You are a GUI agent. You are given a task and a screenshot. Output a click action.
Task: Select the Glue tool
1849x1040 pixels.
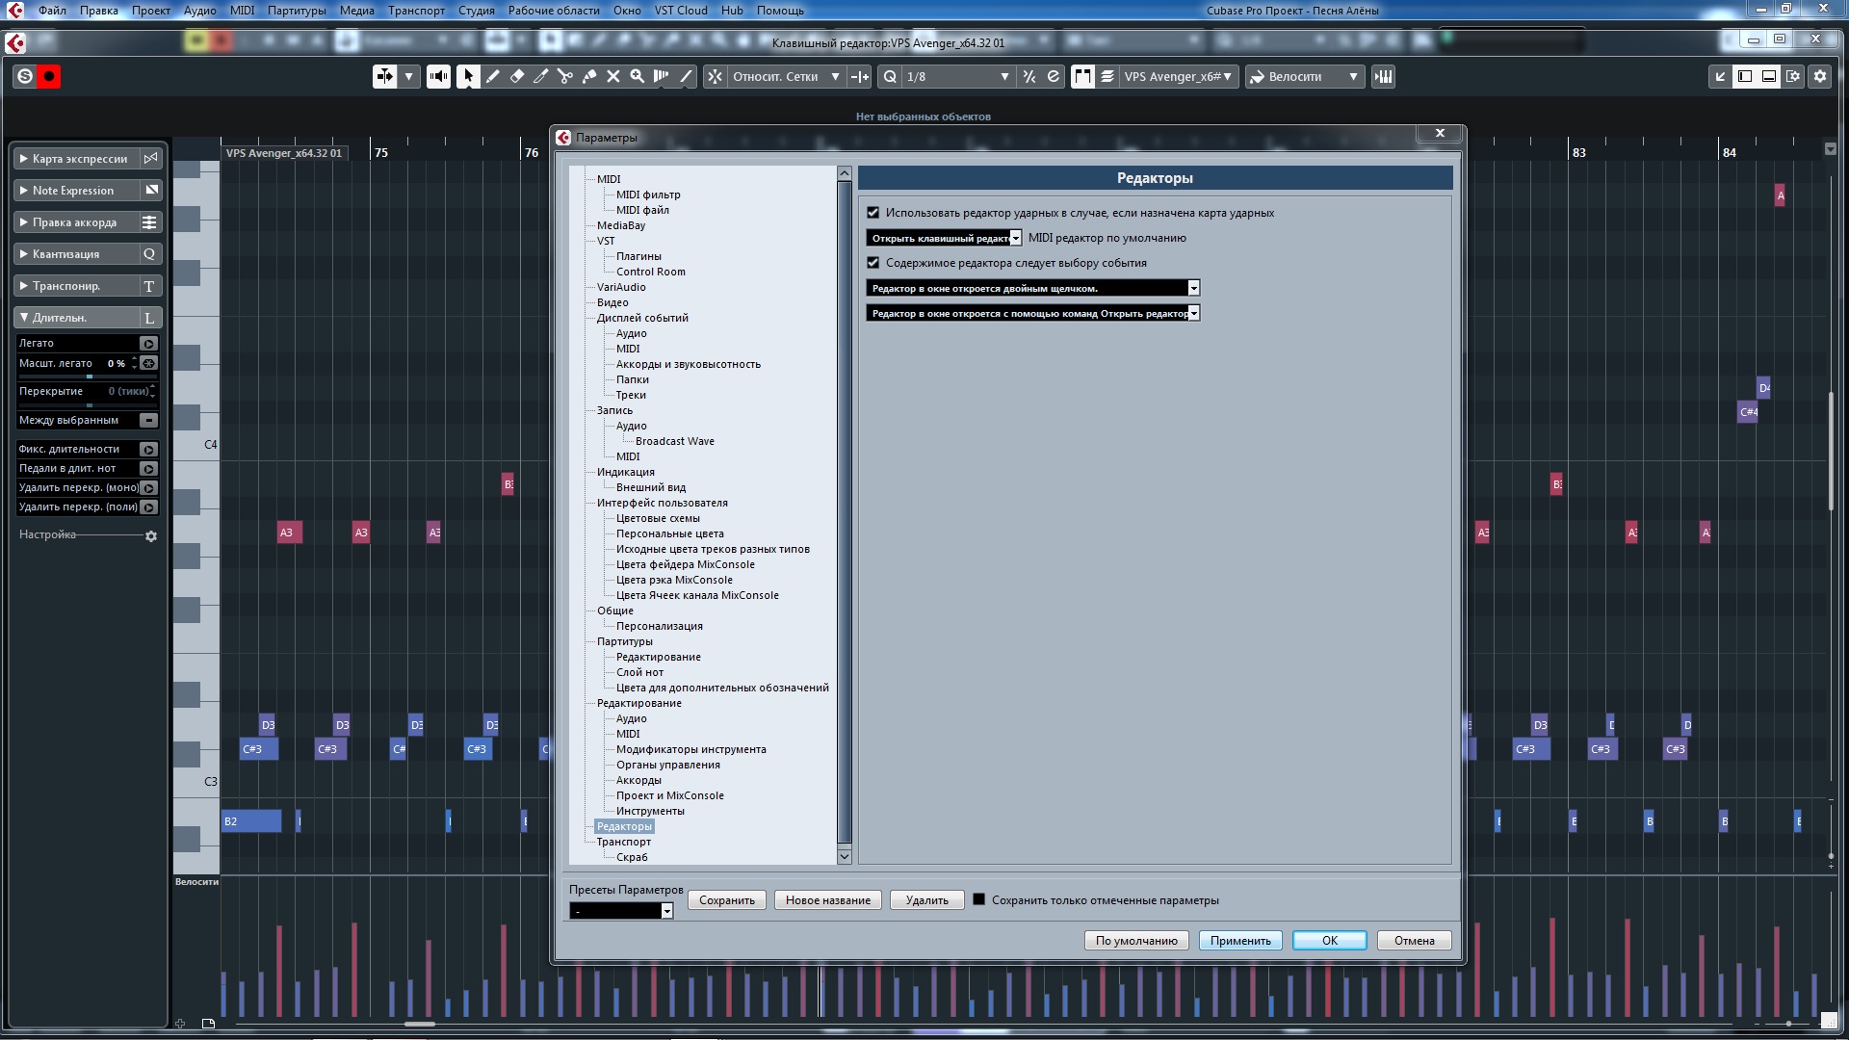[589, 76]
